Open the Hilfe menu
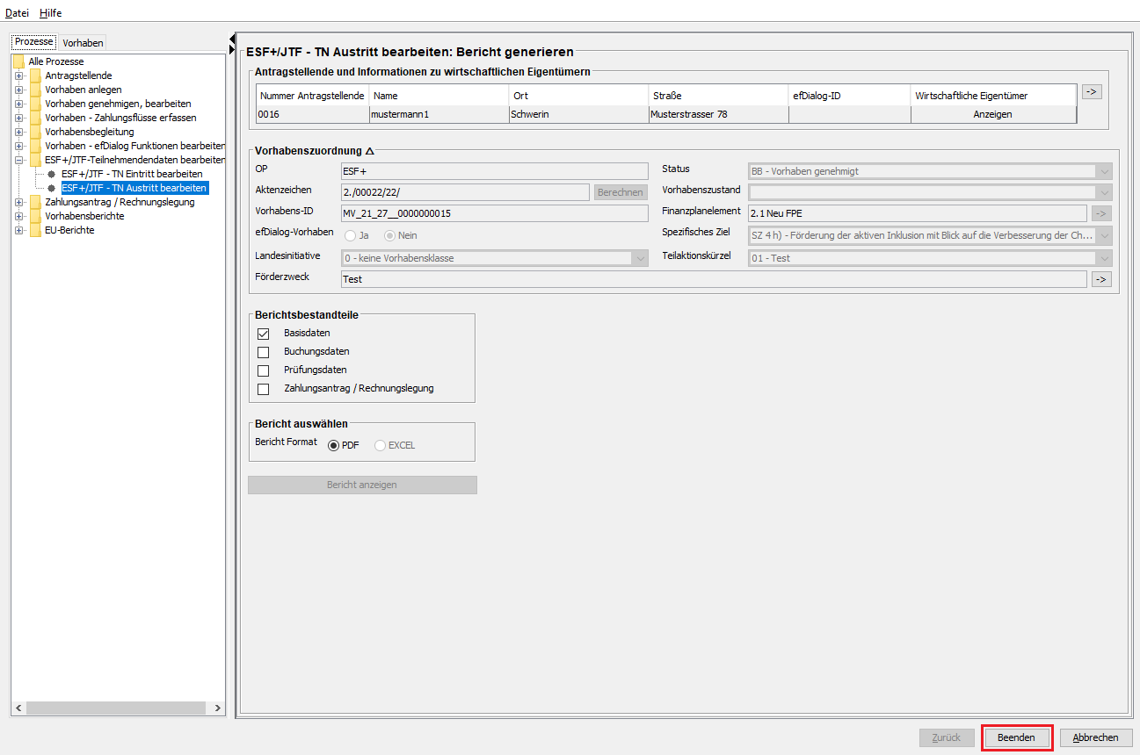Image resolution: width=1140 pixels, height=755 pixels. pyautogui.click(x=51, y=13)
